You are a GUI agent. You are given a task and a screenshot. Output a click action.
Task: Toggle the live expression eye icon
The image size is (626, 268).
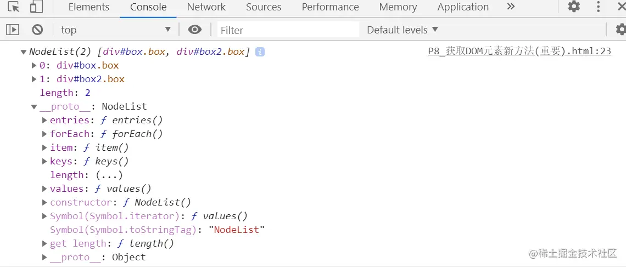194,30
